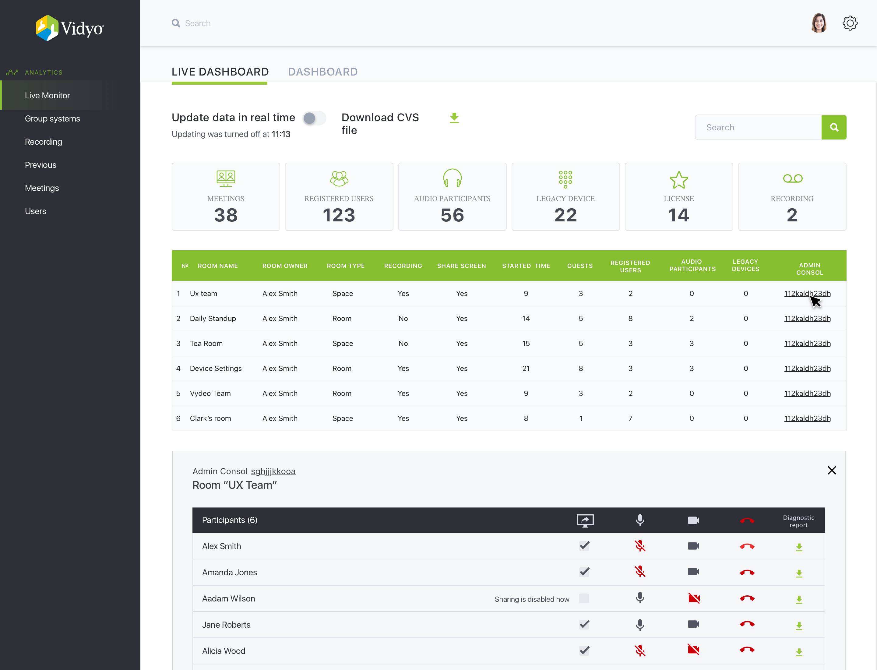This screenshot has height=670, width=877.
Task: Close the Admin Consol panel
Action: click(x=832, y=470)
